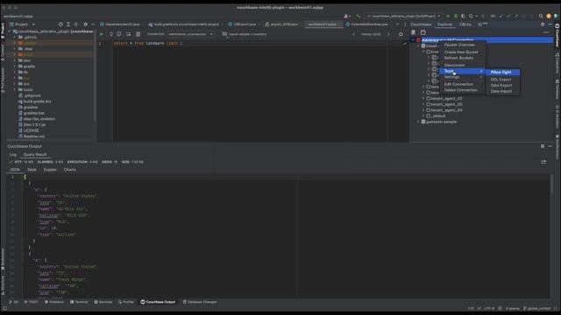Click the Run green triangle in main toolbar
This screenshot has width=561, height=315.
pos(448,16)
